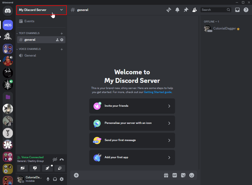Open User Settings gear
The image size is (252, 185).
pos(62,179)
